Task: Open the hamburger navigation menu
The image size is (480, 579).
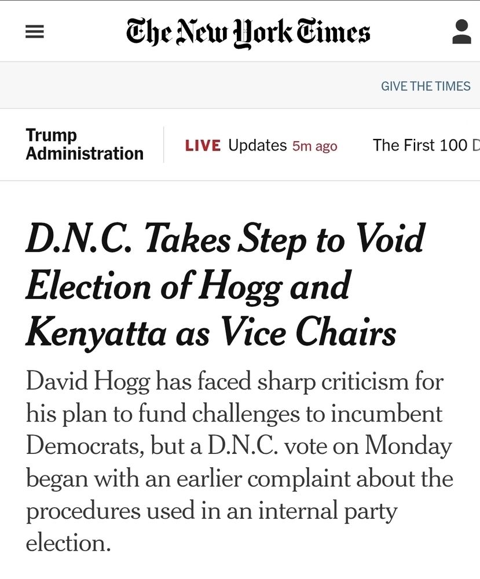Action: click(35, 32)
